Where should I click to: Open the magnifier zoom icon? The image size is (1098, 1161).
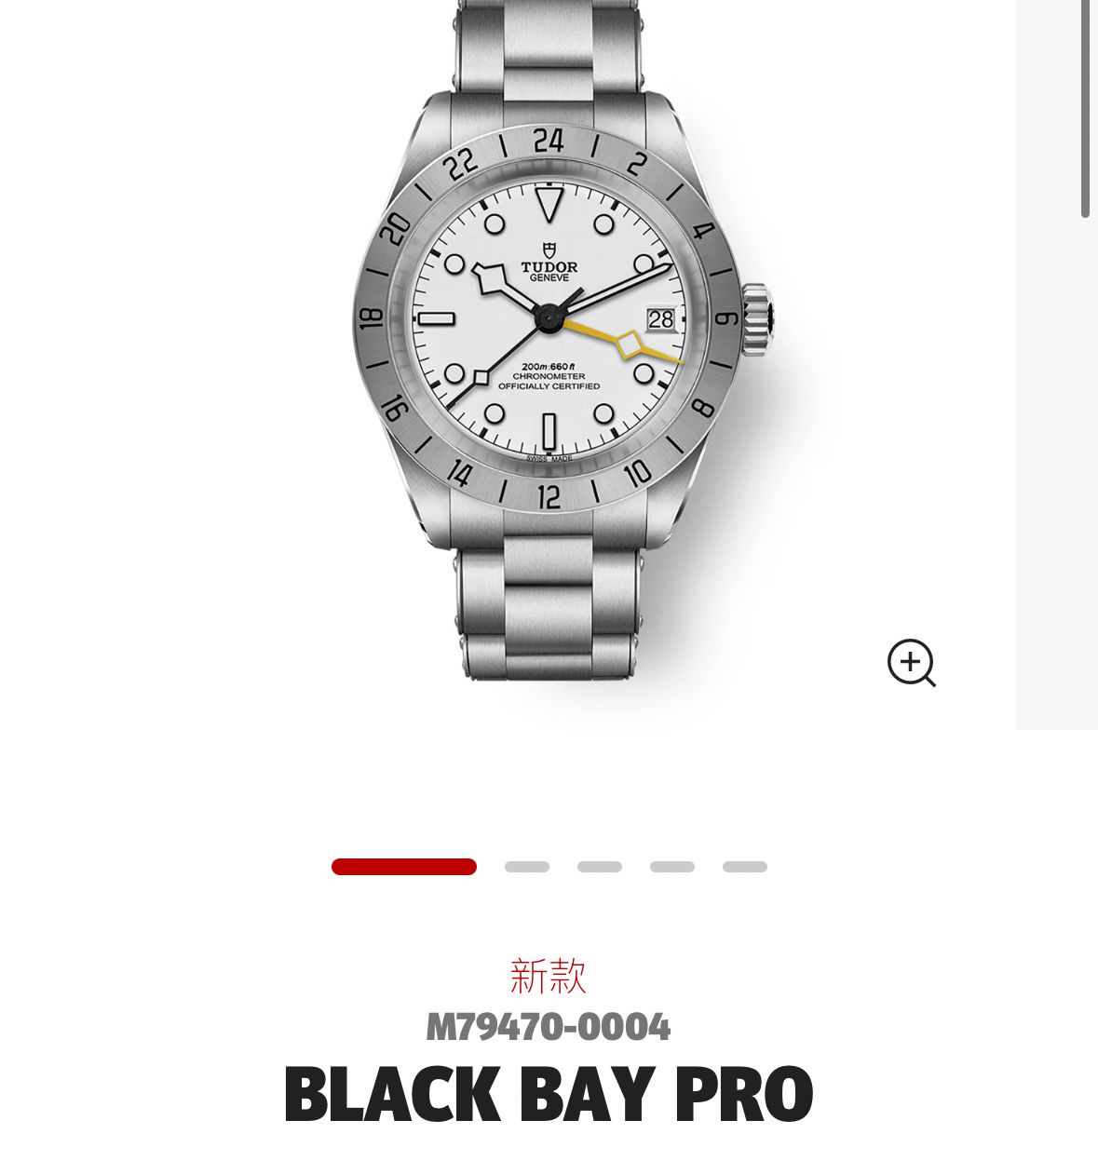[x=911, y=663]
